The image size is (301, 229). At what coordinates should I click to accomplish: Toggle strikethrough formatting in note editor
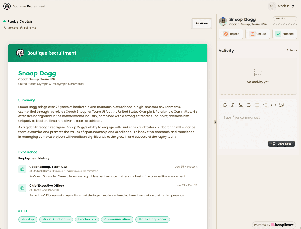[x=249, y=105]
